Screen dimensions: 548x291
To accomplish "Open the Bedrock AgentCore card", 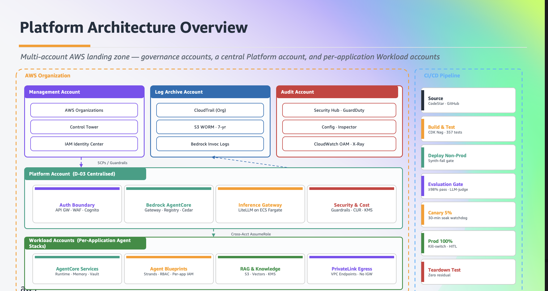I will (x=169, y=204).
